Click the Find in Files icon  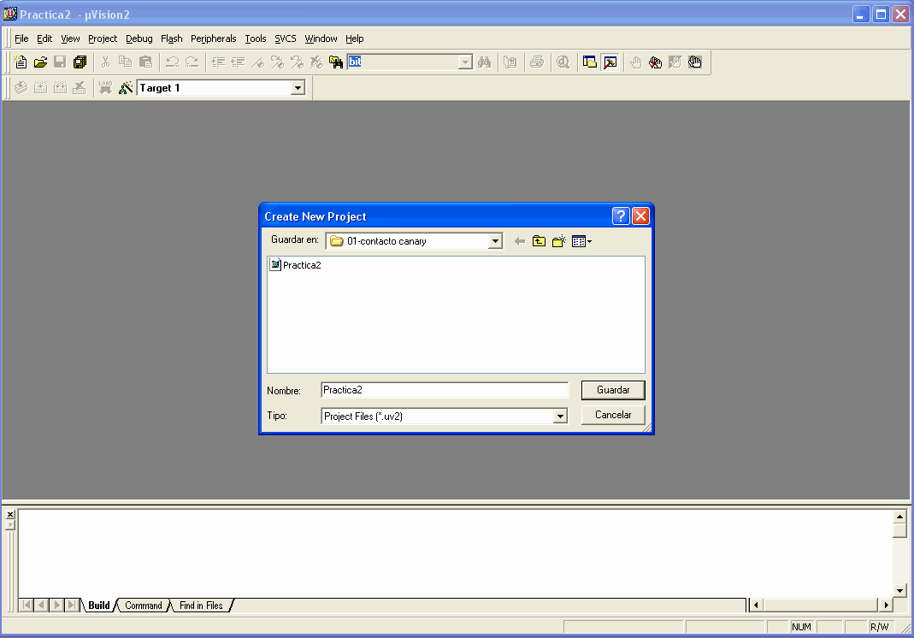[x=336, y=62]
